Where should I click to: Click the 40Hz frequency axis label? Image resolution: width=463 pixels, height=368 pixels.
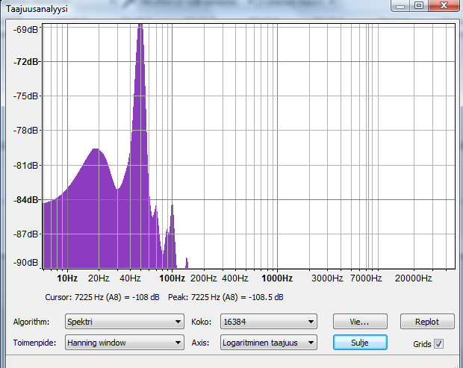click(130, 278)
